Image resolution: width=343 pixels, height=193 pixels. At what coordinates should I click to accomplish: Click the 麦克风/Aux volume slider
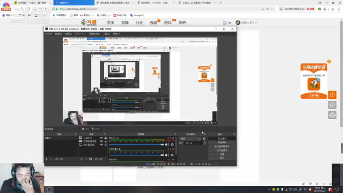pyautogui.click(x=136, y=145)
